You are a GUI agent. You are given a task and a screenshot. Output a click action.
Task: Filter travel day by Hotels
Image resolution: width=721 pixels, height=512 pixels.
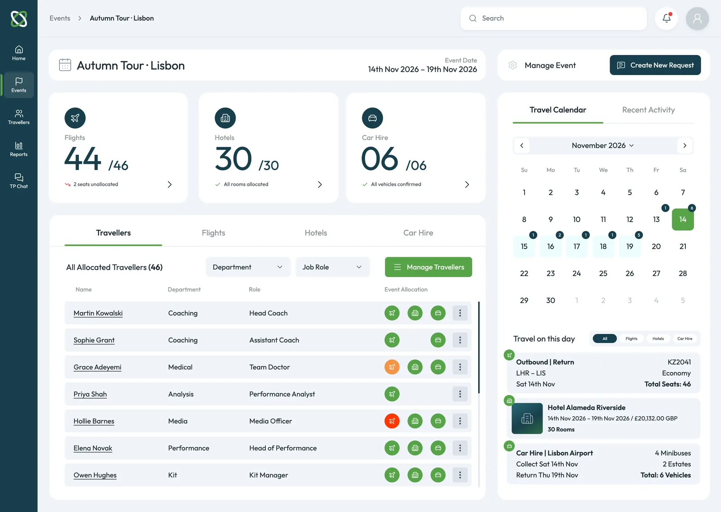(658, 339)
